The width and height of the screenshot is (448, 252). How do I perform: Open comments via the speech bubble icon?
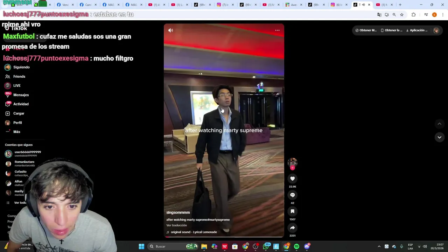pyautogui.click(x=292, y=195)
